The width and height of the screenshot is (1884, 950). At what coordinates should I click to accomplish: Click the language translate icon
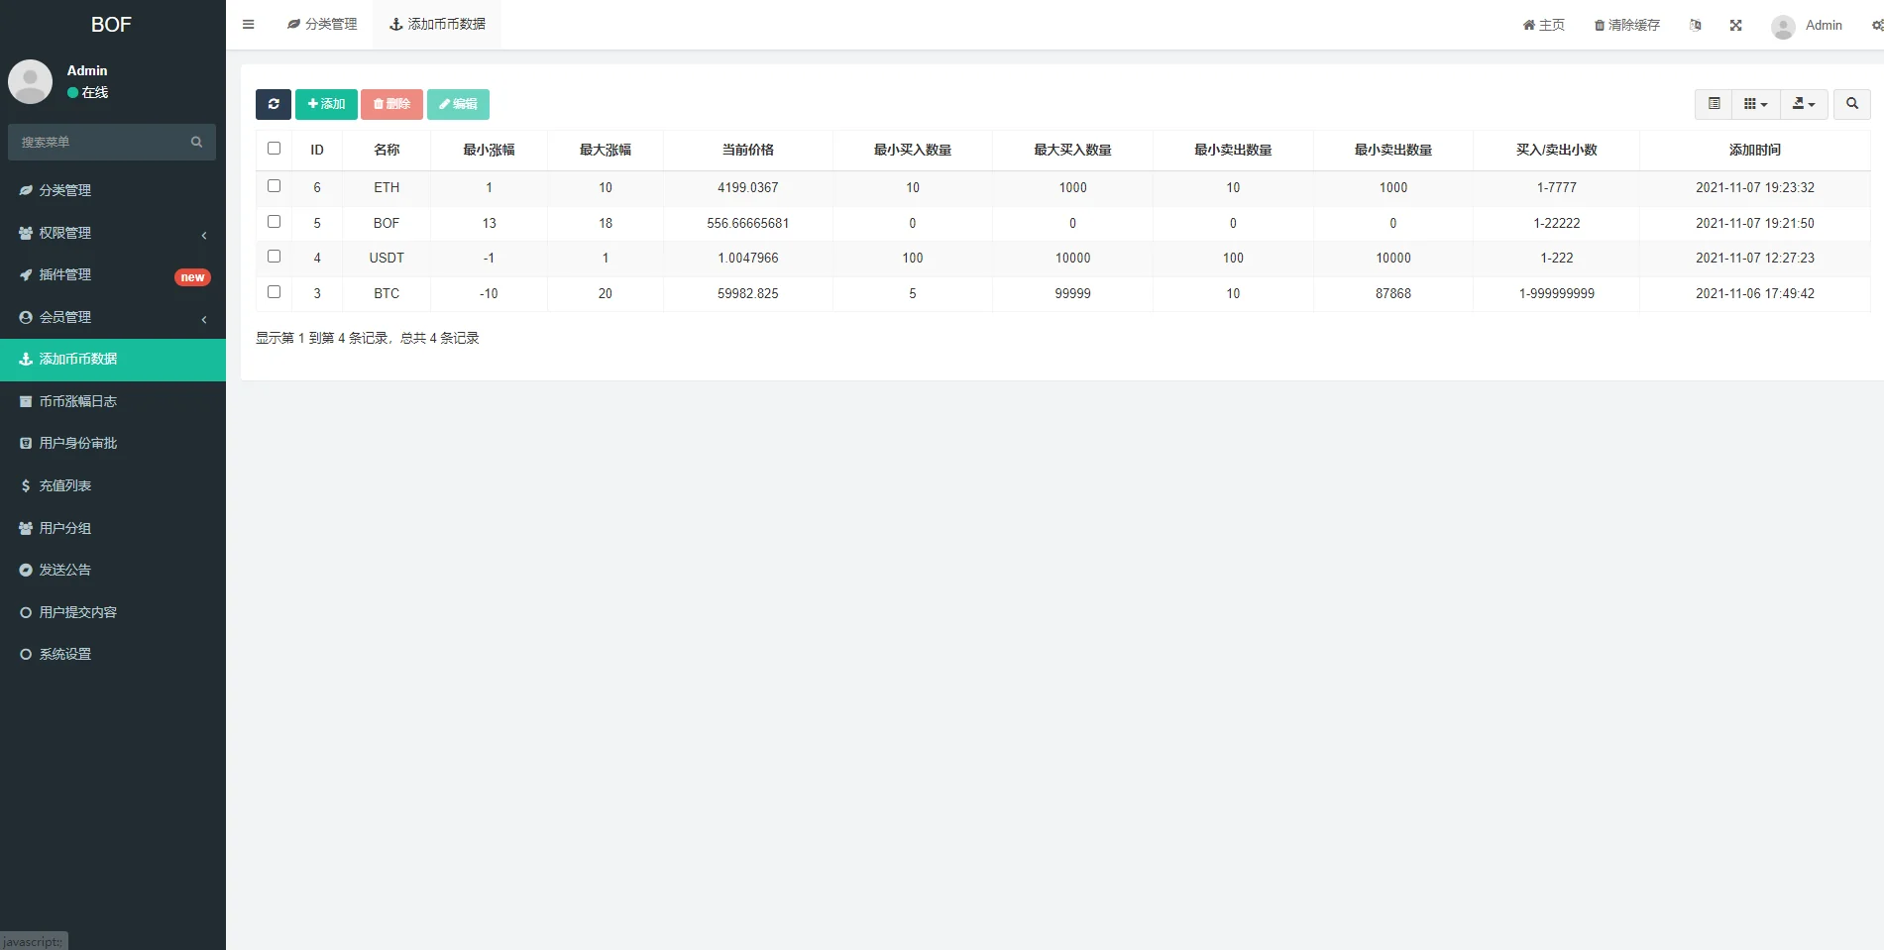tap(1695, 26)
